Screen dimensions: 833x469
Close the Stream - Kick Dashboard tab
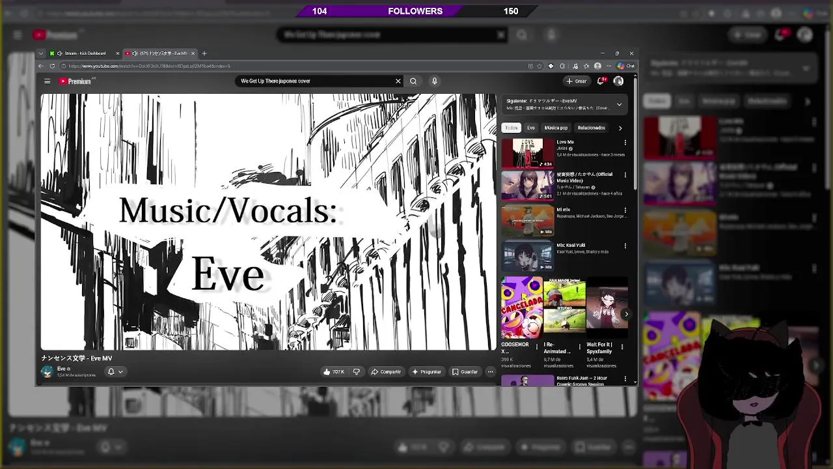pos(118,53)
